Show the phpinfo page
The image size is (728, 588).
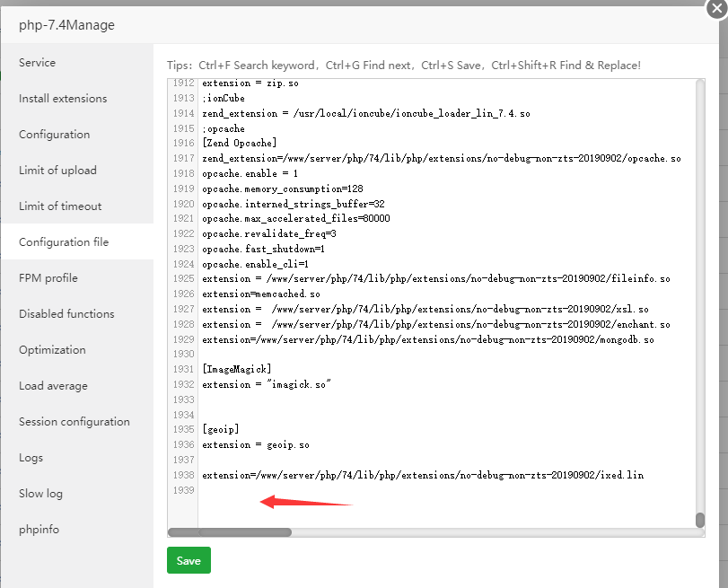pos(39,530)
